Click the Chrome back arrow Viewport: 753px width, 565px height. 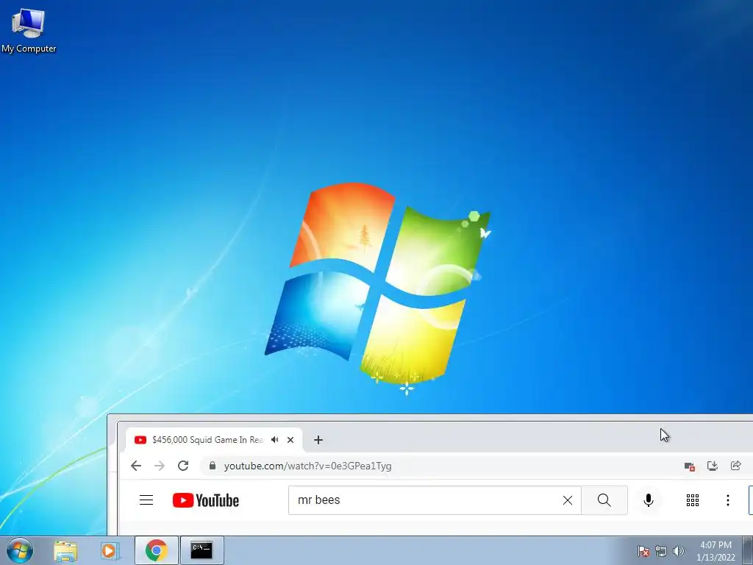(x=136, y=466)
